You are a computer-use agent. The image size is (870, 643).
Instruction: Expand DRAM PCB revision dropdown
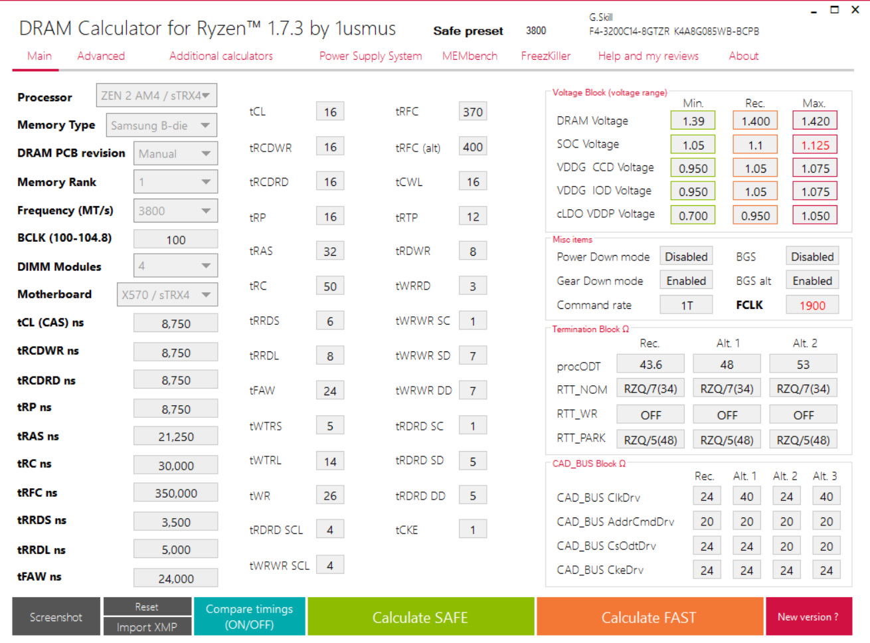(175, 153)
